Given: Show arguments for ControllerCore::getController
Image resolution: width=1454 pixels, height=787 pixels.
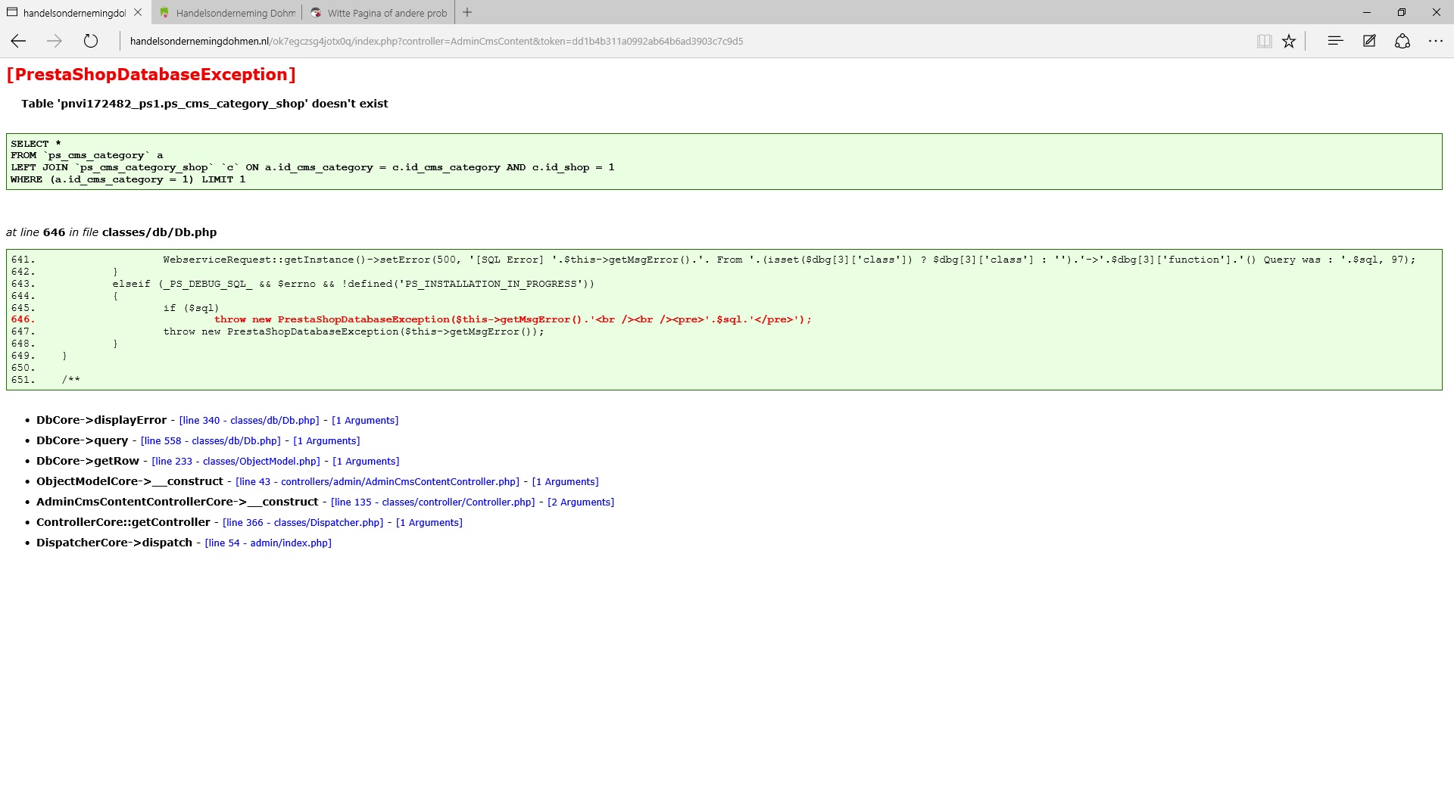Looking at the screenshot, I should (x=429, y=523).
